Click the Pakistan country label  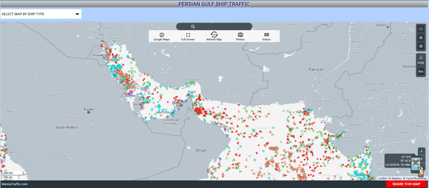(x=316, y=69)
